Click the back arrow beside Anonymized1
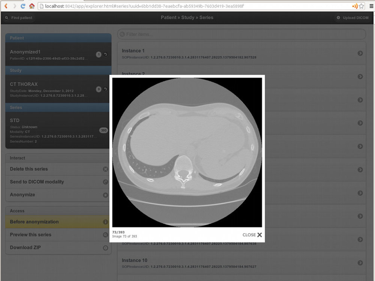The image size is (375, 281). coord(105,54)
